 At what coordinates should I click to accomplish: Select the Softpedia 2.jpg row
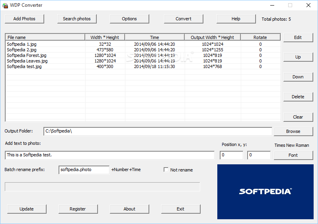point(143,50)
